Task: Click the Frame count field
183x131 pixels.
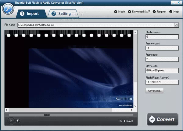Action: pyautogui.click(x=162, y=48)
